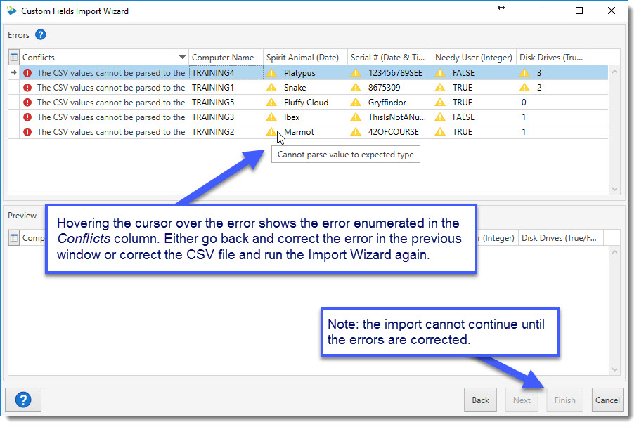This screenshot has height=427, width=639.
Task: Click Preview grid scrollbar down arrow
Action: click(614, 369)
